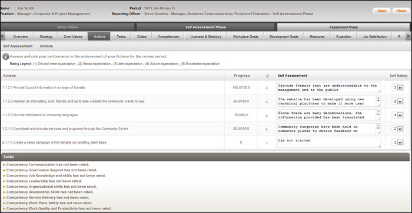The height and width of the screenshot is (213, 412).
Task: Expand details for action 2.1.1.1
Action: pos(267,143)
